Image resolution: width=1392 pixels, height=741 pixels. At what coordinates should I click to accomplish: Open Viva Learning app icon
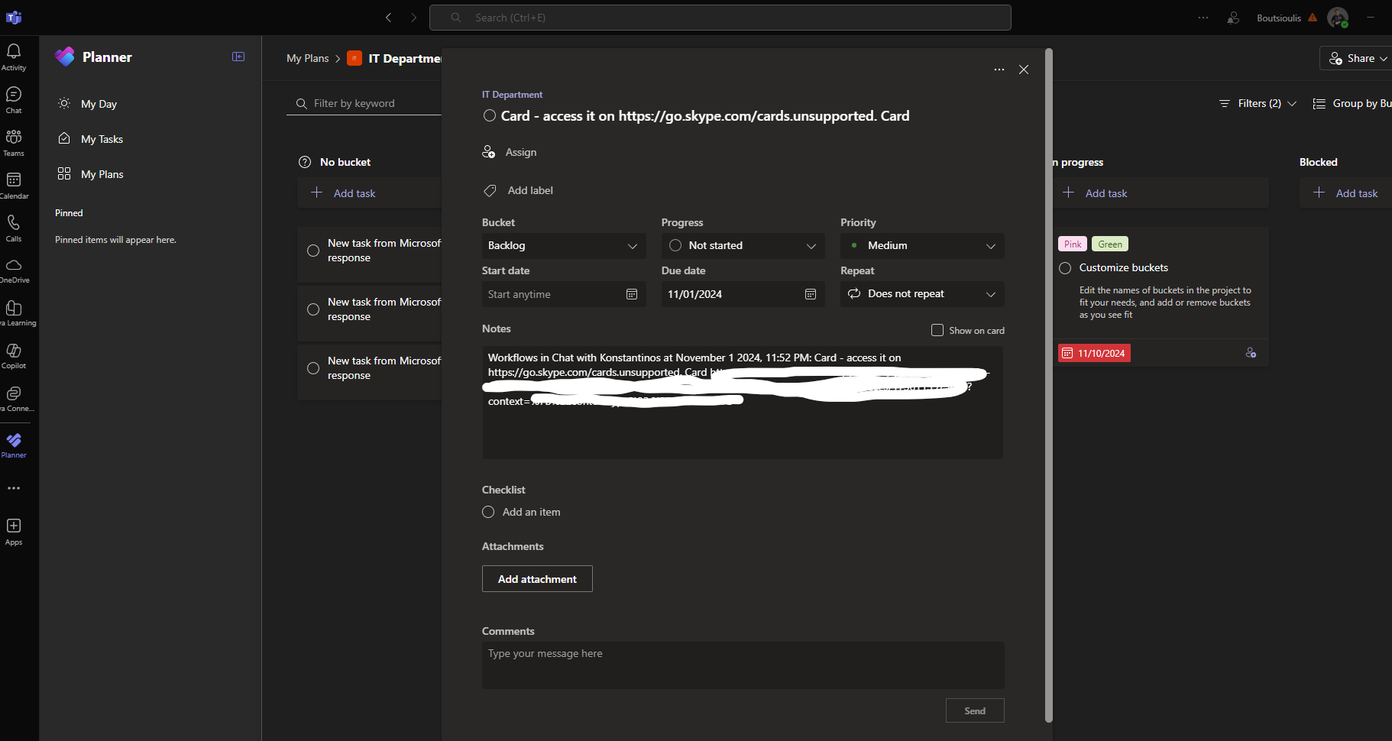point(14,313)
